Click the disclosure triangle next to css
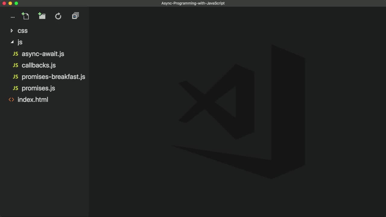This screenshot has width=386, height=217. pyautogui.click(x=11, y=30)
